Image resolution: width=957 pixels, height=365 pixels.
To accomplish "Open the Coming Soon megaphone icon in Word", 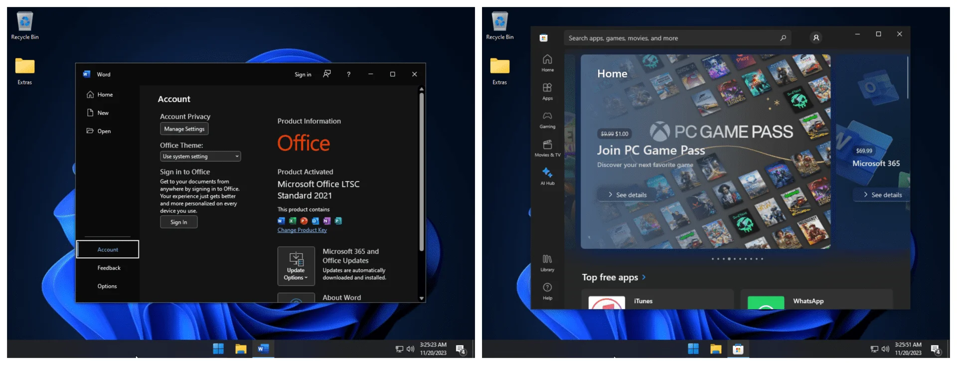I will coord(327,74).
